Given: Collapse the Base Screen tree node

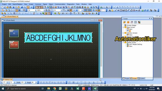Looking at the screenshot, I should point(123,27).
